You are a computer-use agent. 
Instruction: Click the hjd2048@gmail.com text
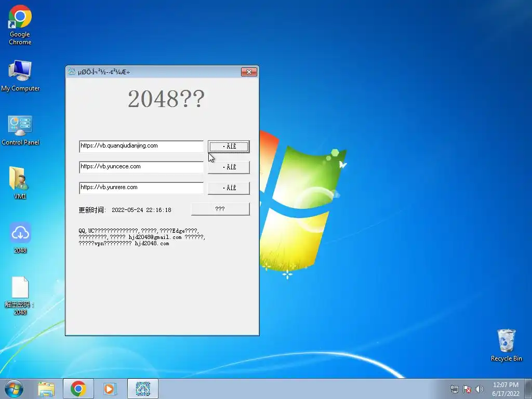155,237
